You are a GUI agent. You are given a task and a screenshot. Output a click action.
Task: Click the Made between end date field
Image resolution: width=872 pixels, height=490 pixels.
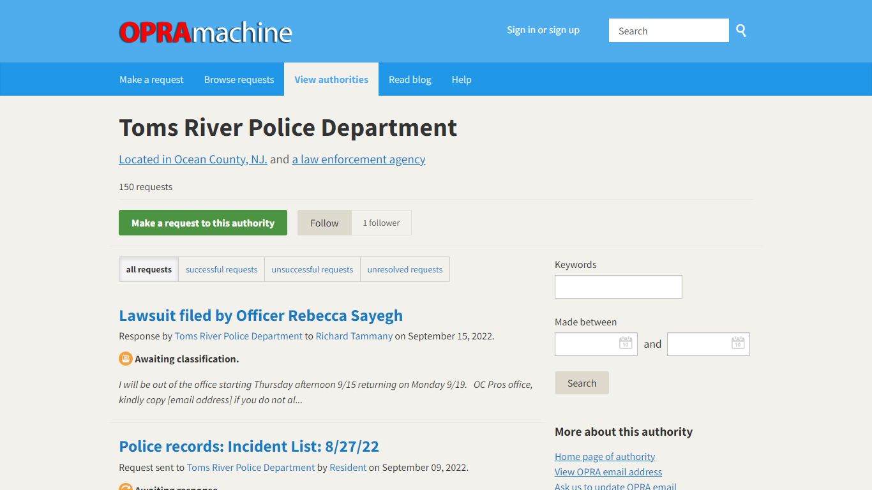(x=709, y=344)
